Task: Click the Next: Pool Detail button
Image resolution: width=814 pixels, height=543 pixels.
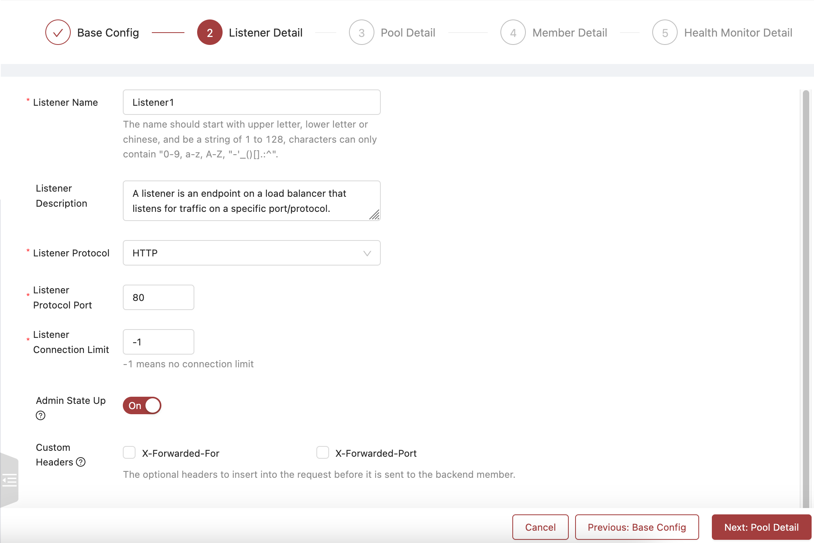Action: pos(760,526)
